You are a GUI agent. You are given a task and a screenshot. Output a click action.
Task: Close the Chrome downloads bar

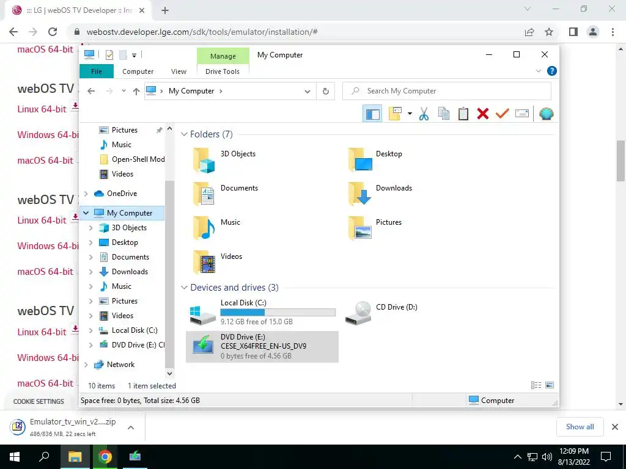(615, 427)
